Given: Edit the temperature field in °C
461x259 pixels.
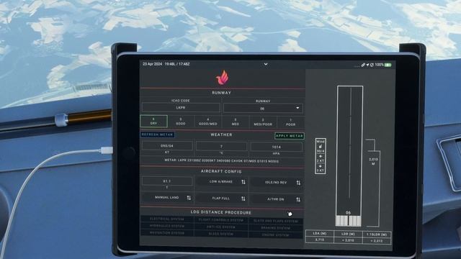Looking at the screenshot, I should tap(221, 146).
